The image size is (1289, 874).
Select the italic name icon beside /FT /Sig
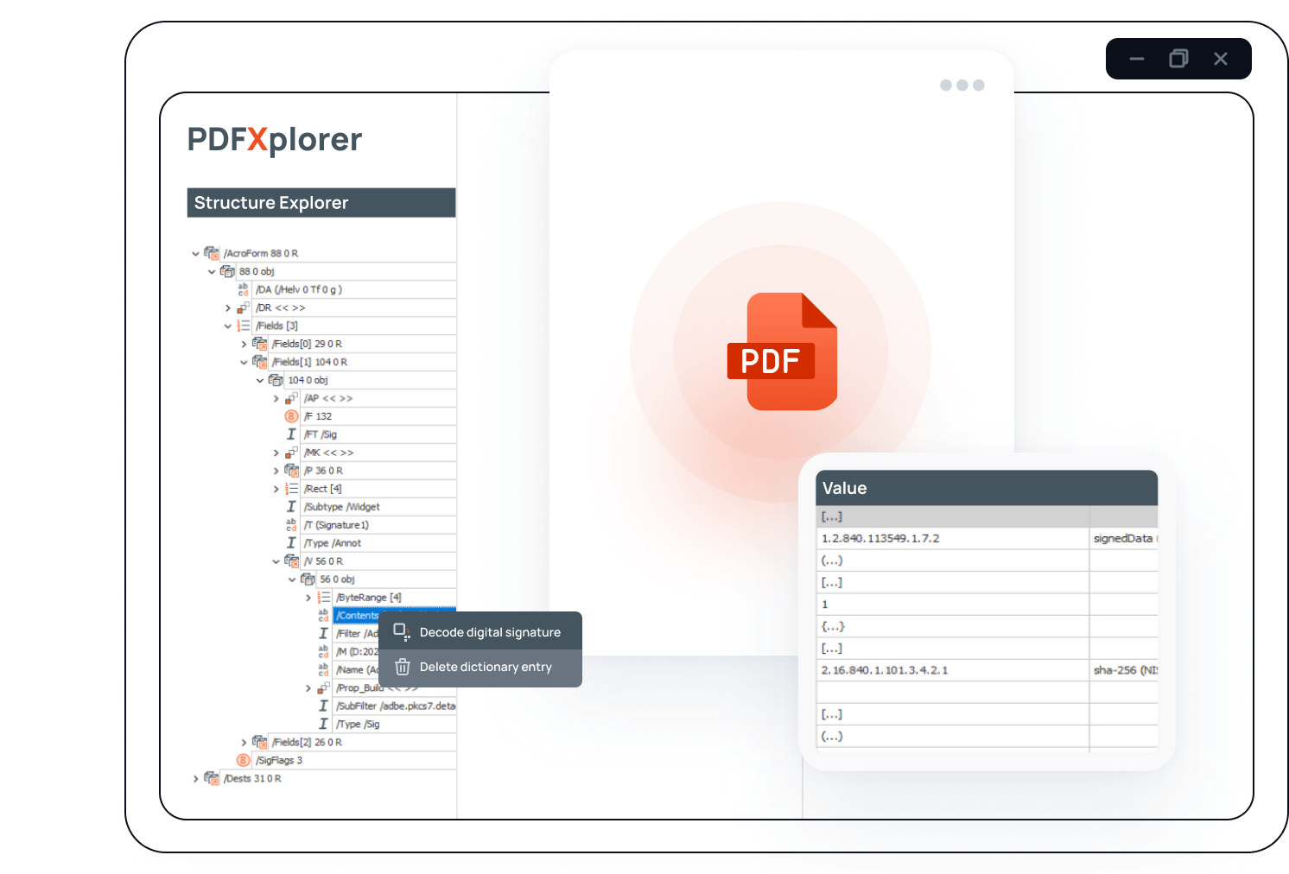[291, 434]
